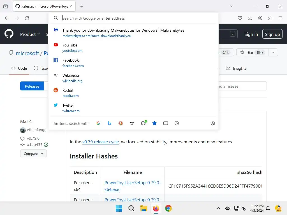Select the Reddit suggestion
Image resolution: width=287 pixels, height=215 pixels.
[133, 93]
